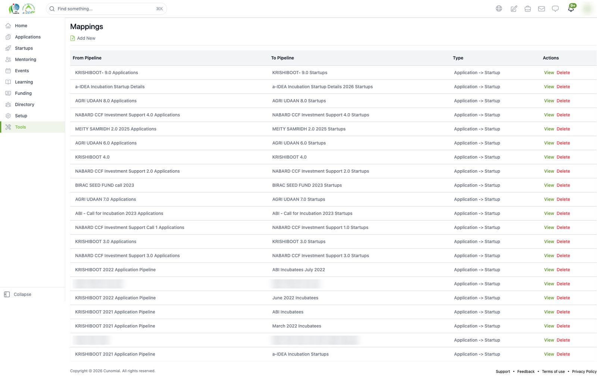The image size is (597, 376).
Task: Click the Learning book icon
Action: (x=8, y=82)
